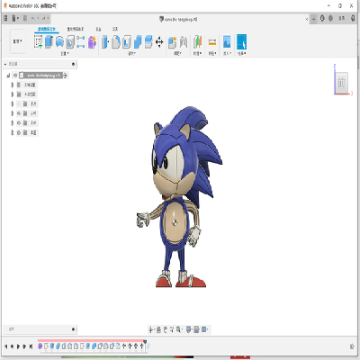
Task: Select the Create Sketch tool
Action: [38, 41]
